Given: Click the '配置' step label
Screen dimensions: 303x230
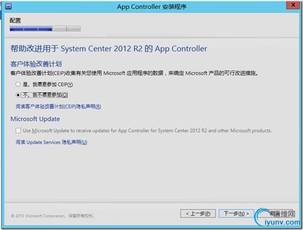Looking at the screenshot, I should point(15,20).
